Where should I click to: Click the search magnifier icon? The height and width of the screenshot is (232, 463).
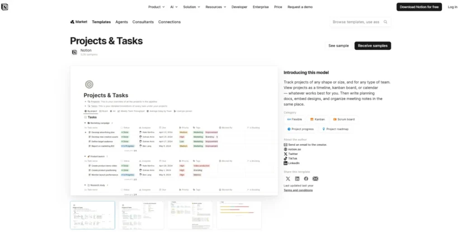pyautogui.click(x=385, y=22)
